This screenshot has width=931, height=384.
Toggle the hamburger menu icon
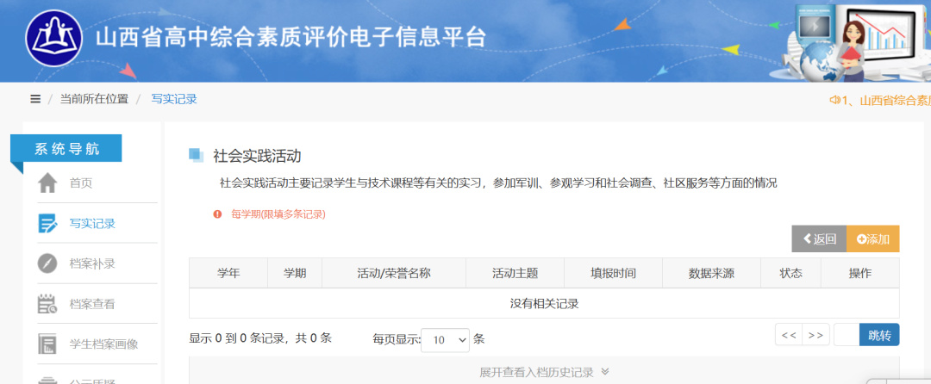(35, 99)
